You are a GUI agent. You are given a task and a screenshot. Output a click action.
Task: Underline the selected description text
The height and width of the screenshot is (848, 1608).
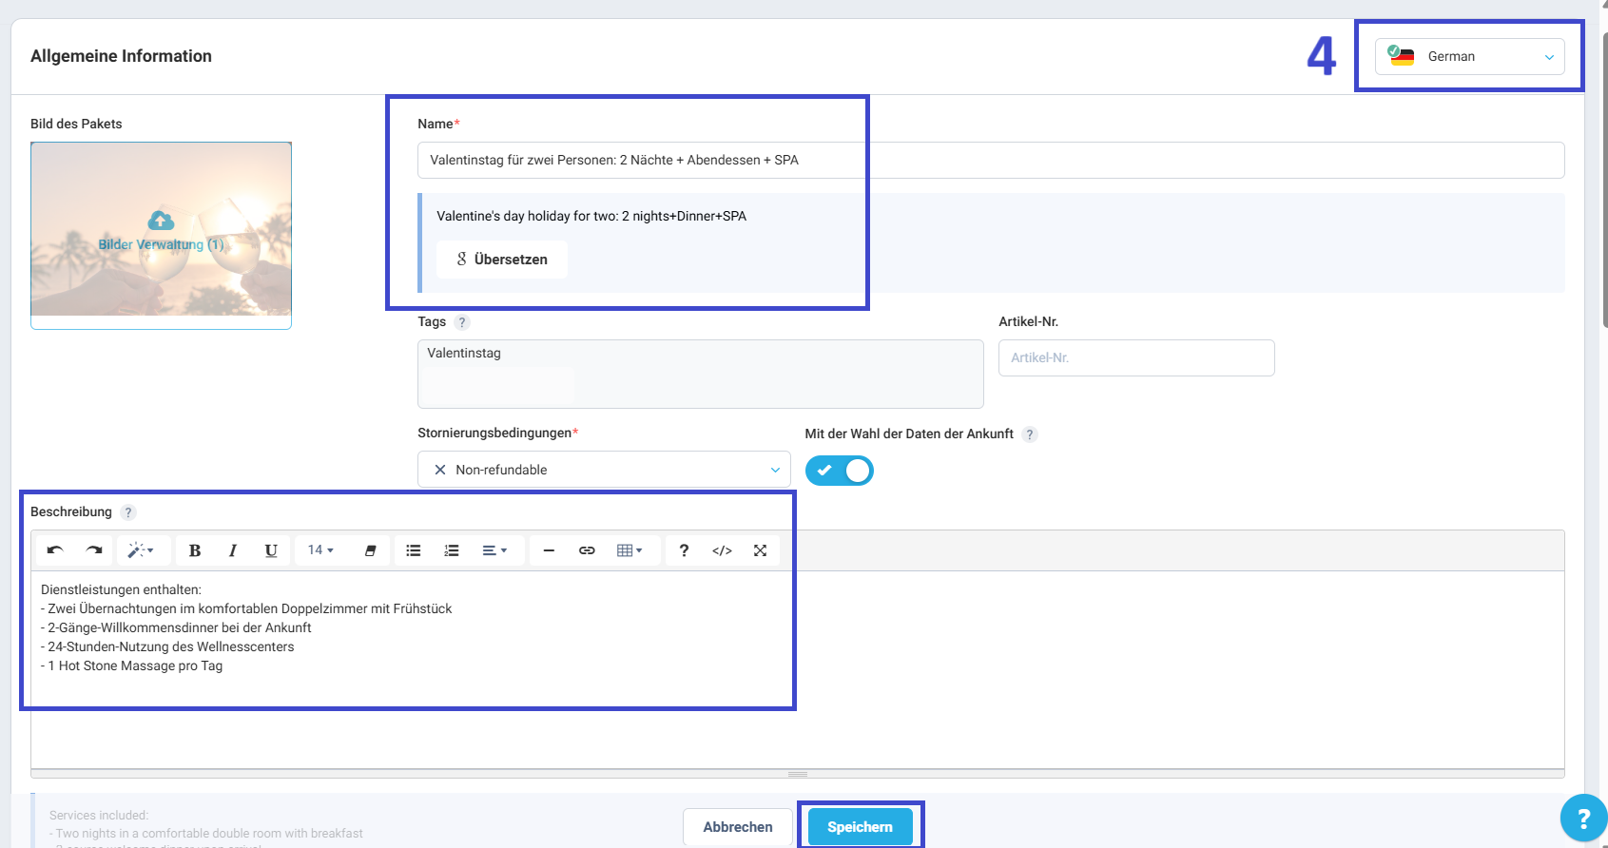(271, 550)
